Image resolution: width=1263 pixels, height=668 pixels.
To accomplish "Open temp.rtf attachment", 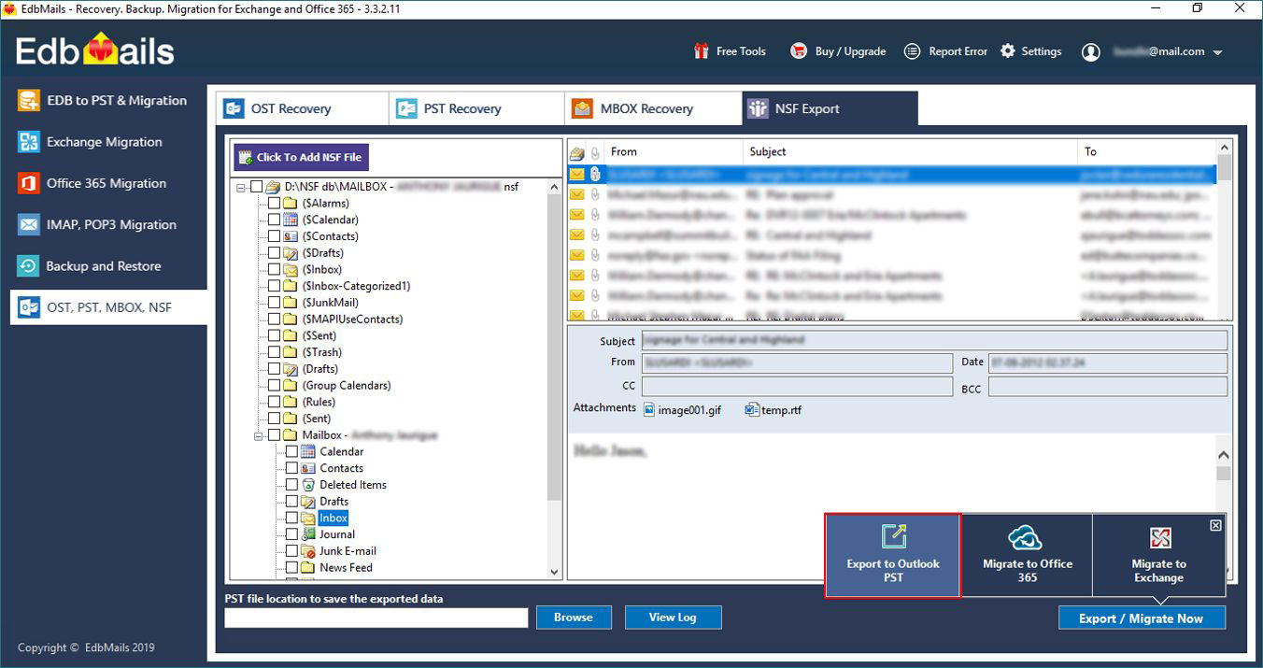I will [773, 409].
